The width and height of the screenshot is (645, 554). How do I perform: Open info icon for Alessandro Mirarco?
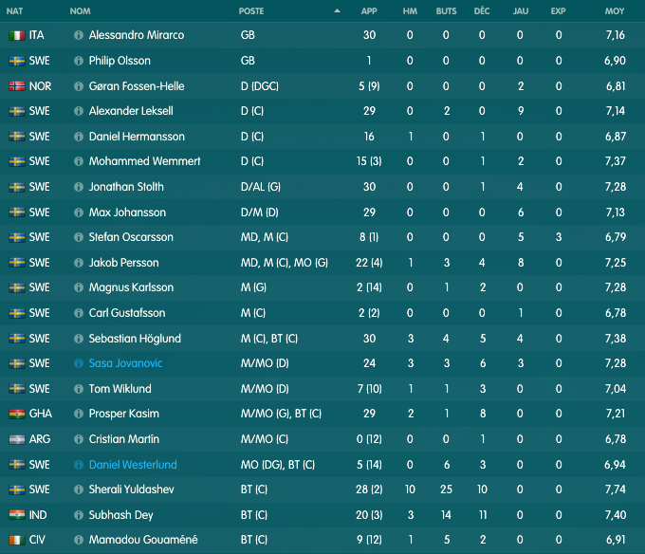(x=79, y=35)
